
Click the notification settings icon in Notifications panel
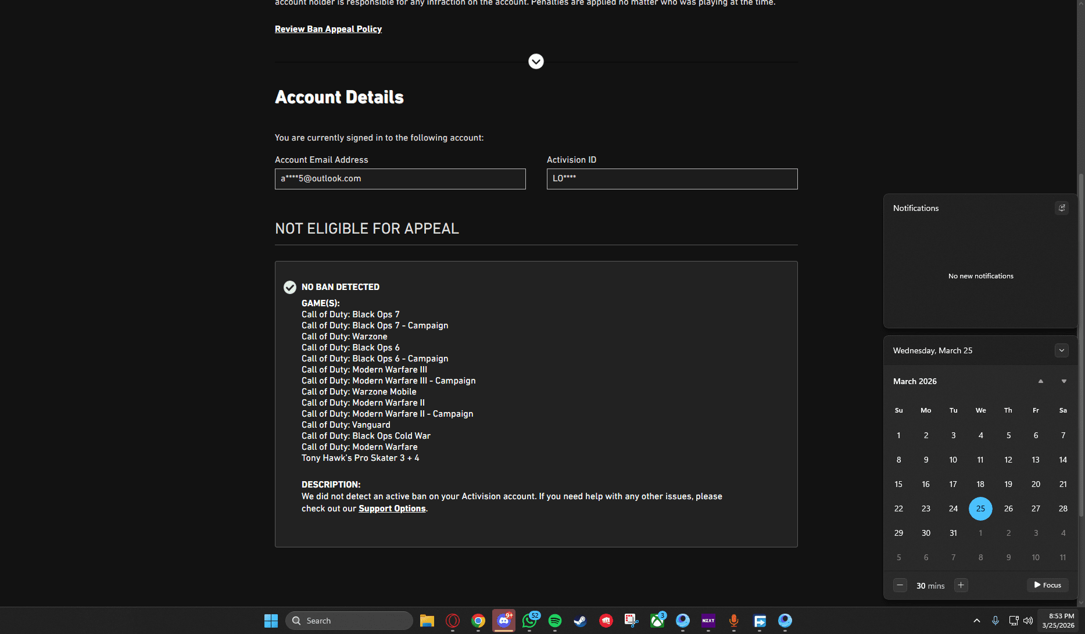(x=1061, y=208)
